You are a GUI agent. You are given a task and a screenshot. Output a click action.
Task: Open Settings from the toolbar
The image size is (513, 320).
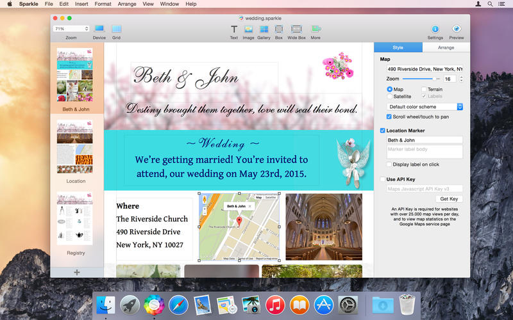click(x=435, y=29)
